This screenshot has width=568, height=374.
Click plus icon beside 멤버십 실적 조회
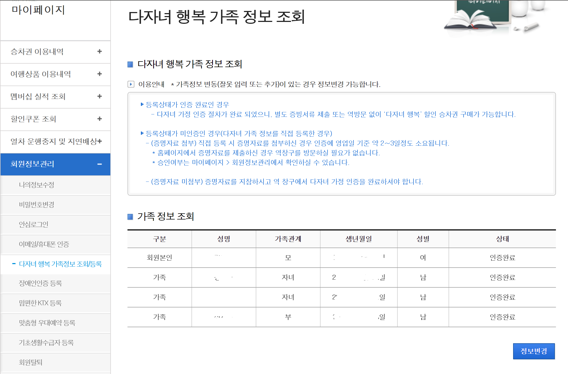(100, 96)
